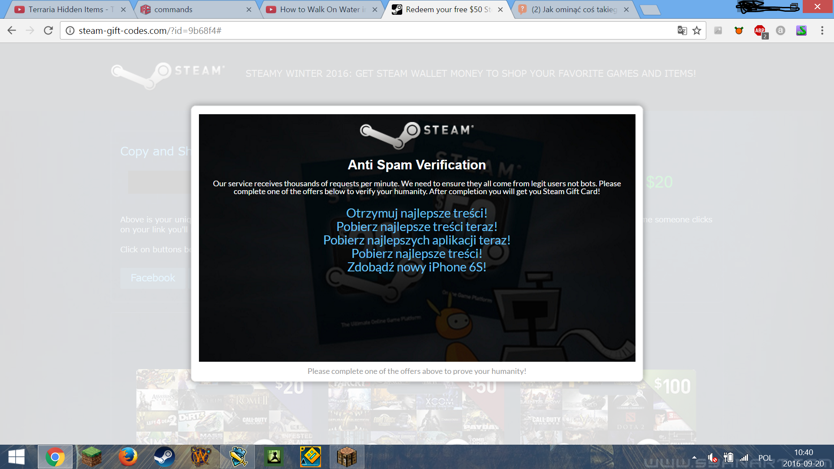Open the Adblock Plus extension icon

point(760,30)
